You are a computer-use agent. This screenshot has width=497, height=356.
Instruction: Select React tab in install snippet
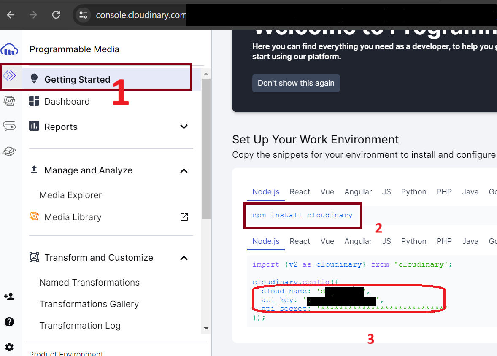click(x=300, y=192)
